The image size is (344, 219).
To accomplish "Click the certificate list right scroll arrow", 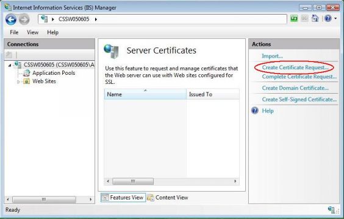I will point(235,181).
